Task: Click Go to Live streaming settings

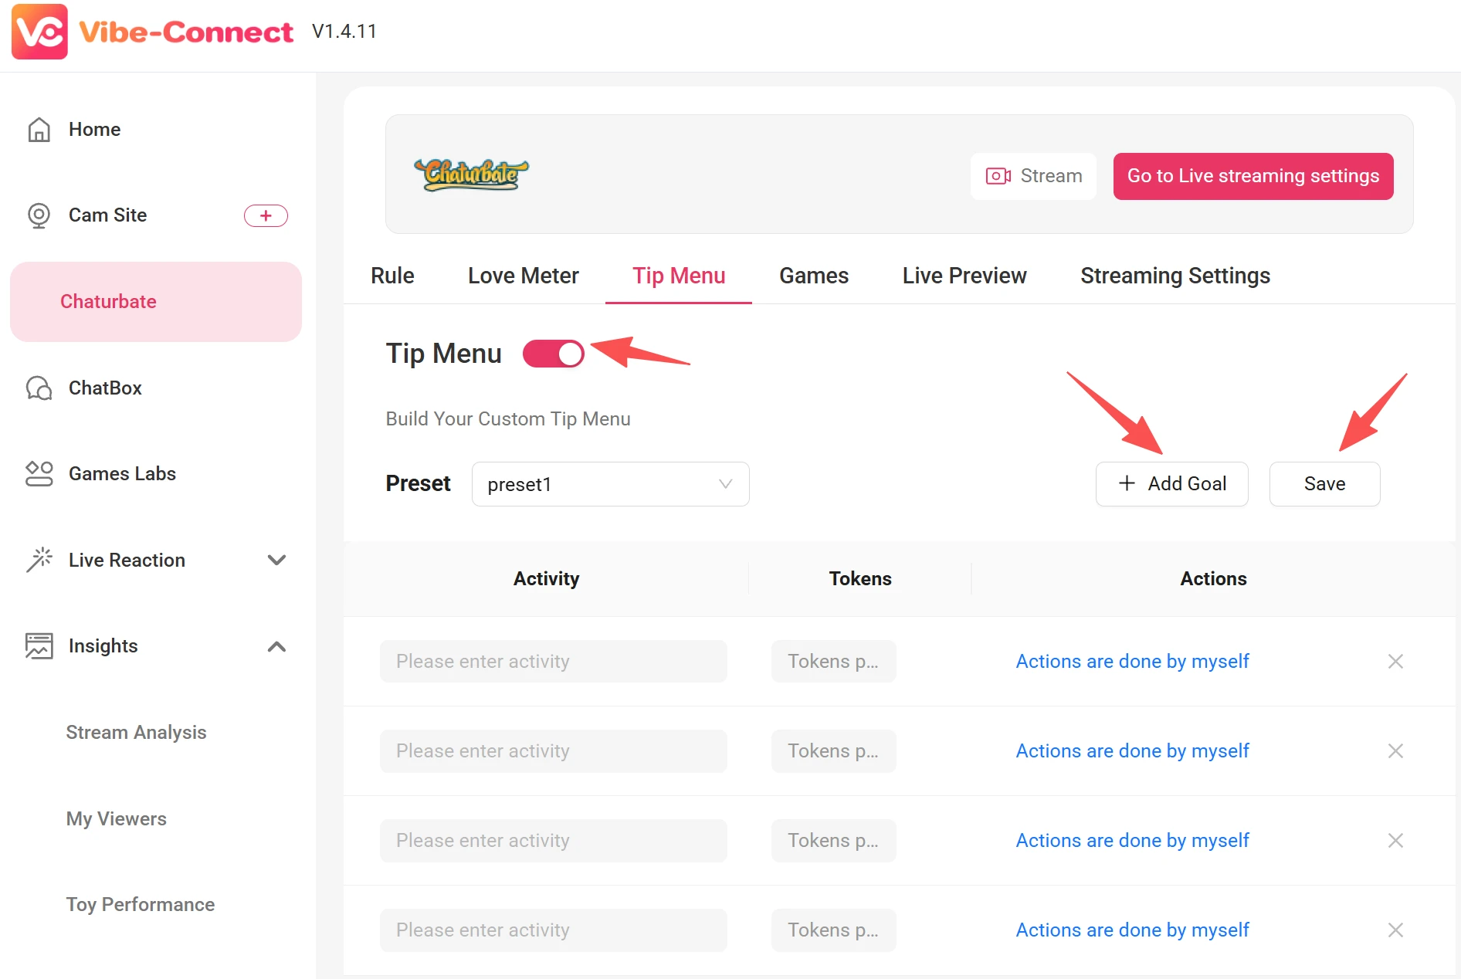Action: click(x=1253, y=176)
